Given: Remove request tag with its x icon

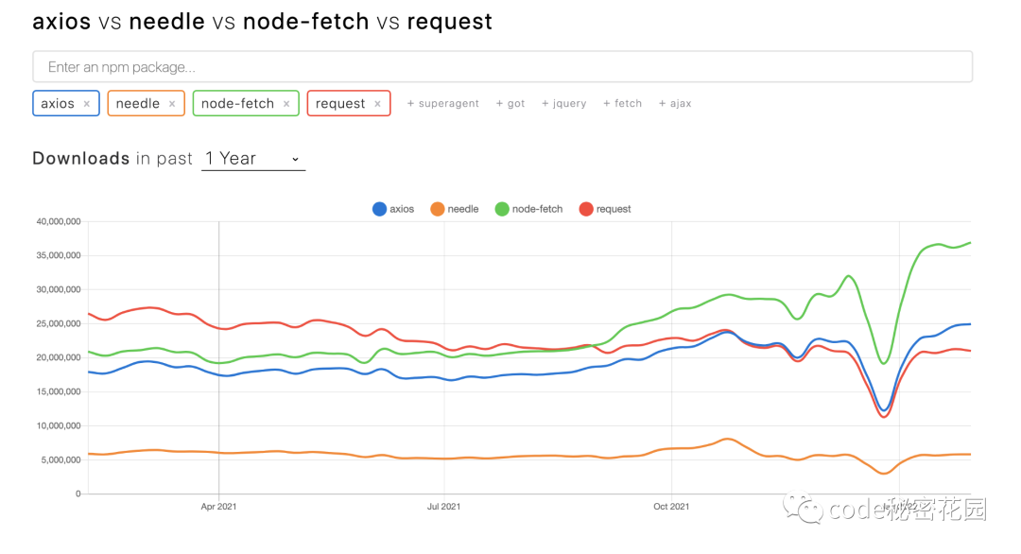Looking at the screenshot, I should pyautogui.click(x=377, y=104).
